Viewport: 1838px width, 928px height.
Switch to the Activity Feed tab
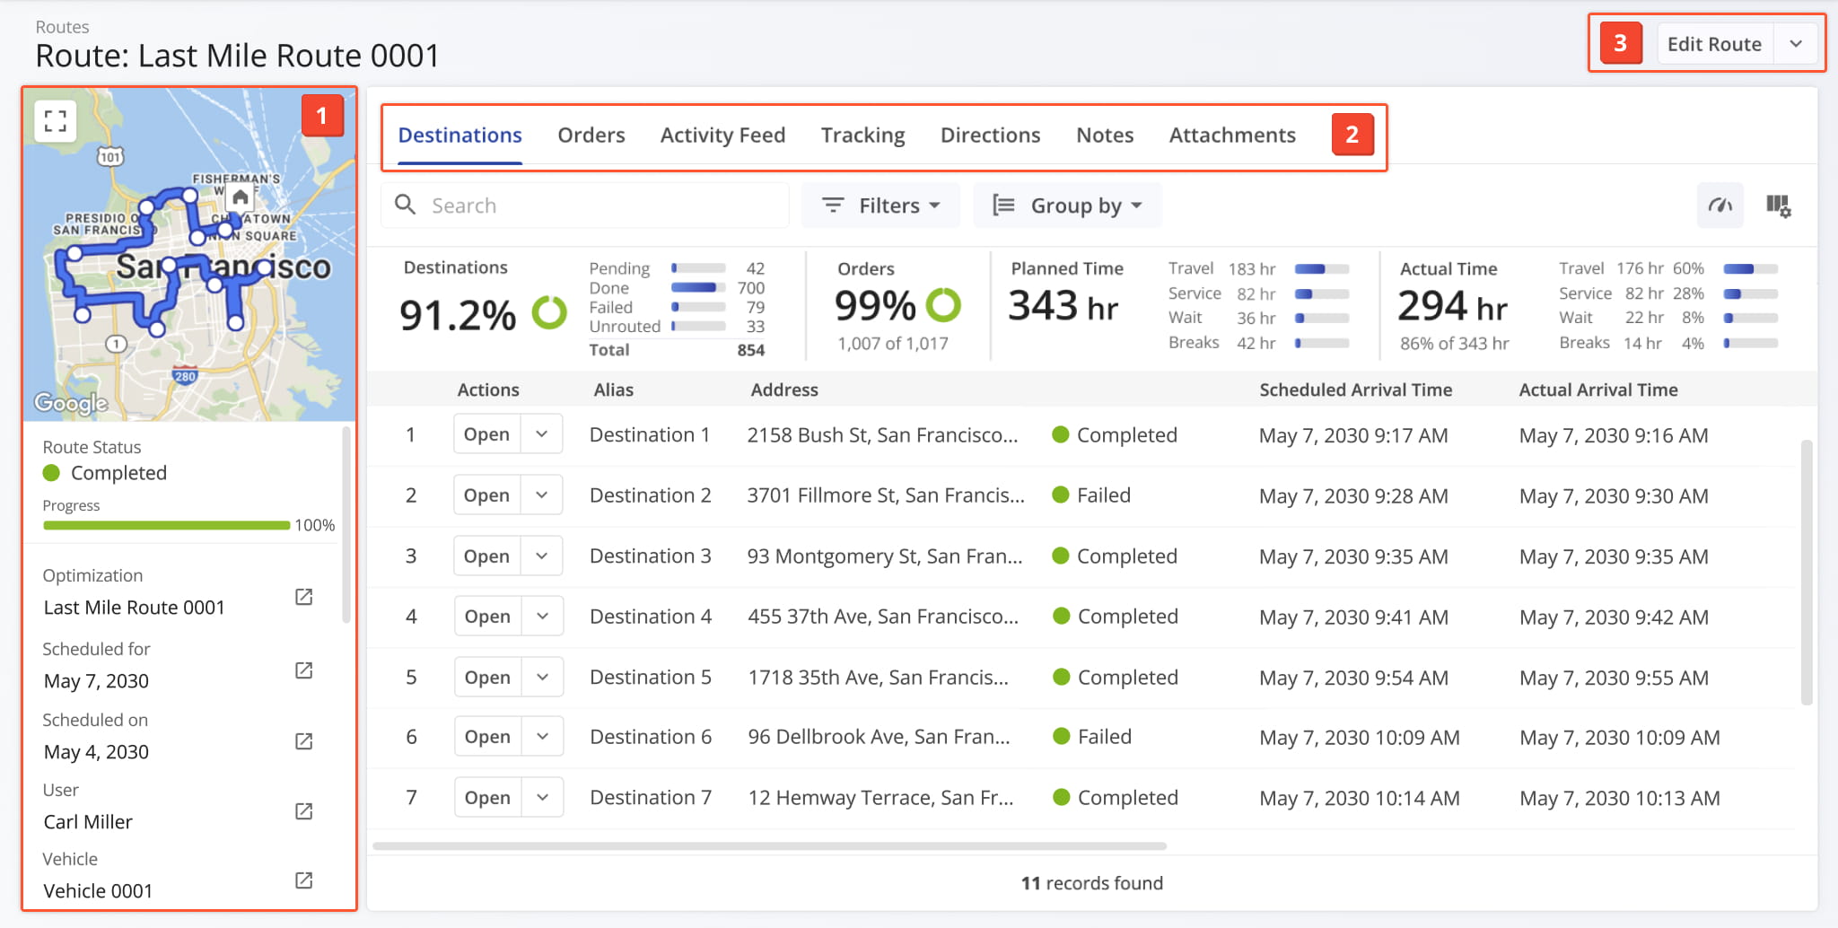722,136
